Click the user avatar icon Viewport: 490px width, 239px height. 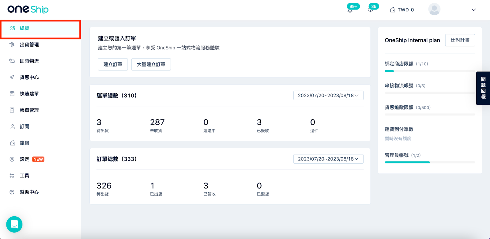tap(434, 9)
